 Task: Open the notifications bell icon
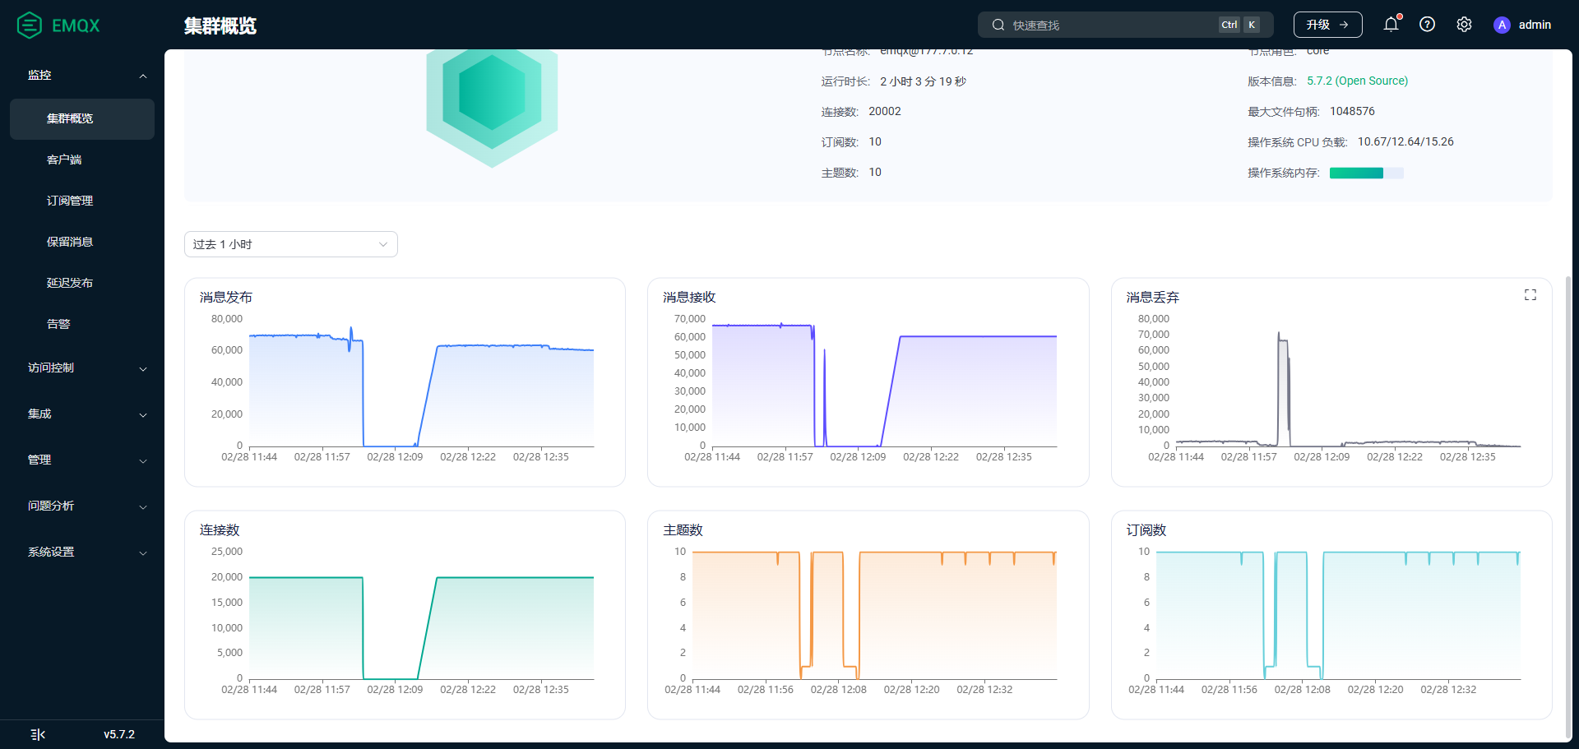pos(1391,25)
